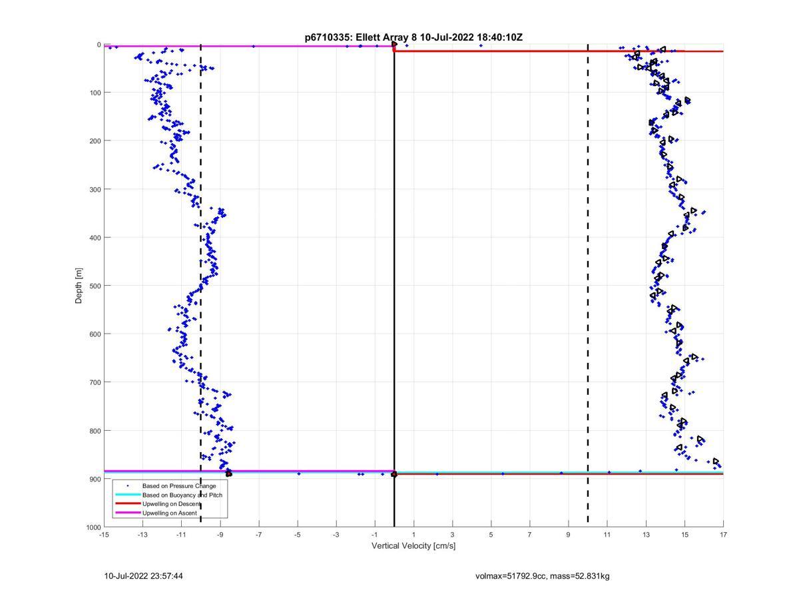Viewport: 799px width, 592px height.
Task: Click the x-axis tick label '-1'
Action: [x=375, y=534]
